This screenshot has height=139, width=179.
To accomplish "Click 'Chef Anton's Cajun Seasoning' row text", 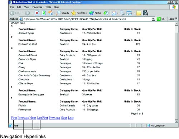I will (34, 75).
